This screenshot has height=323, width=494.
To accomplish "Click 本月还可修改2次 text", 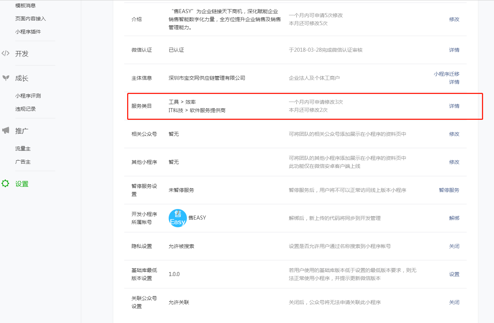I will coord(308,110).
